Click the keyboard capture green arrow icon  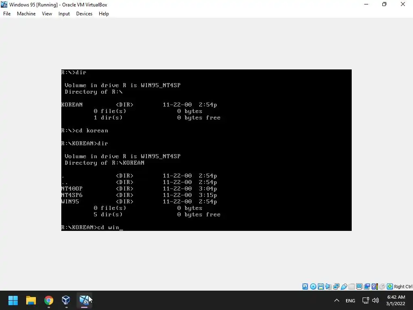[x=390, y=287]
